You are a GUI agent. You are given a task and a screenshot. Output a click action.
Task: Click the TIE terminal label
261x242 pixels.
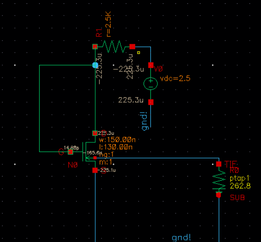pyautogui.click(x=231, y=164)
